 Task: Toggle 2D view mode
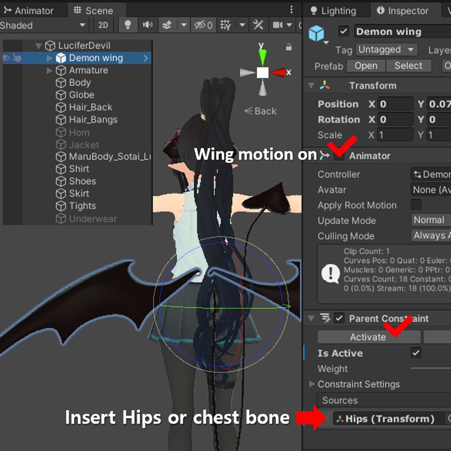(103, 25)
